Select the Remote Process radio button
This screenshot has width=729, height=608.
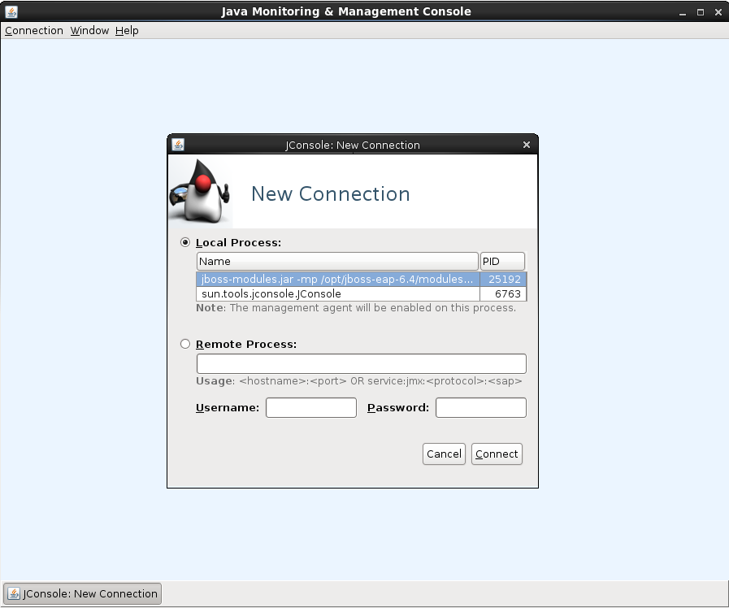185,344
